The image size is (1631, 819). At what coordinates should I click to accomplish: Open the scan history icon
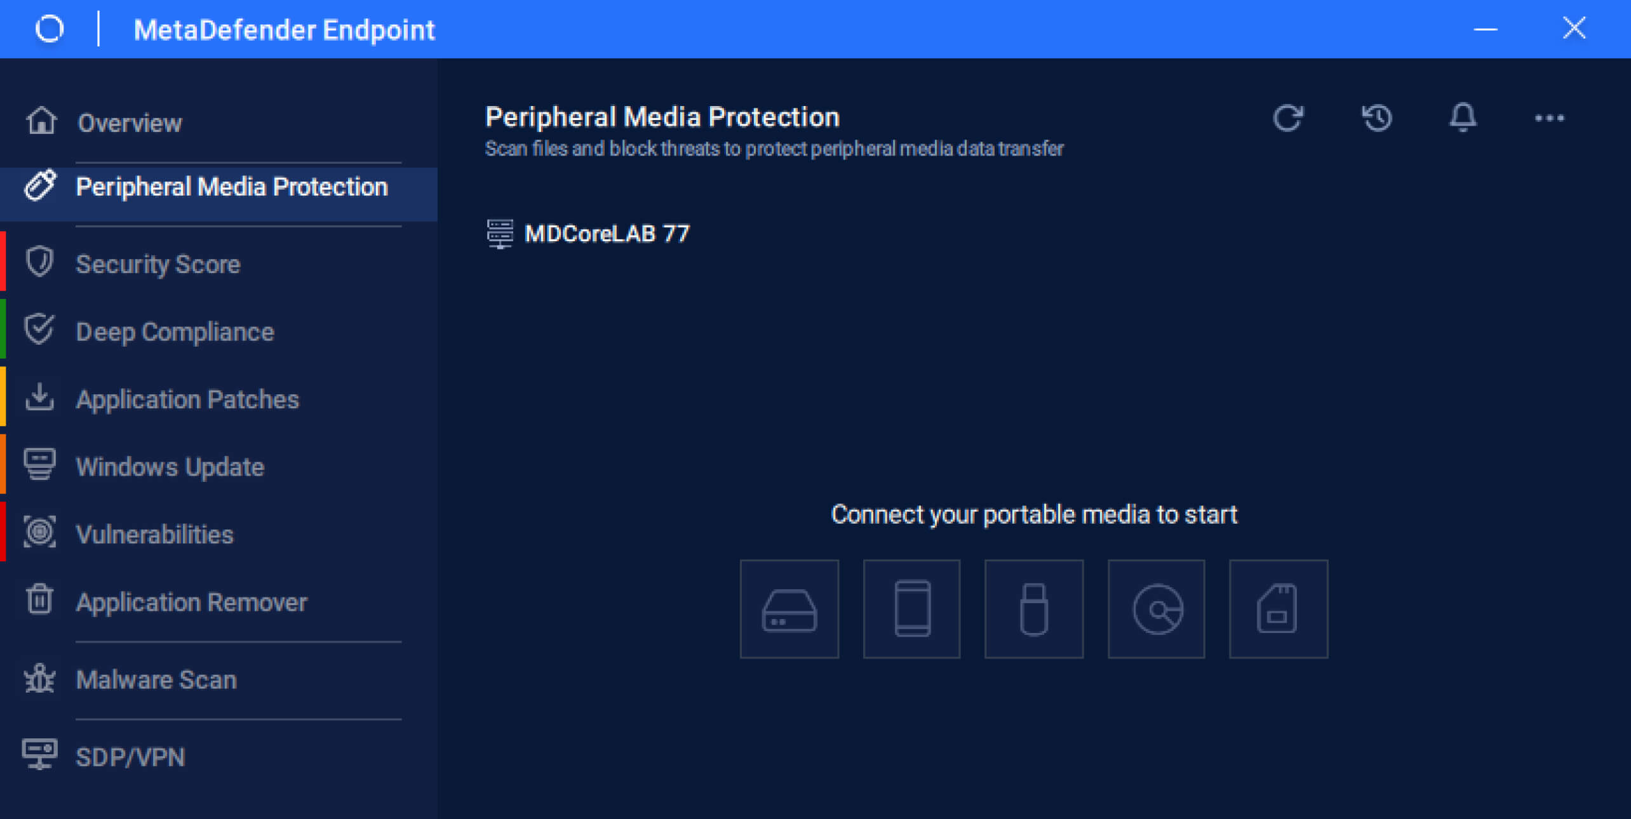pos(1377,118)
